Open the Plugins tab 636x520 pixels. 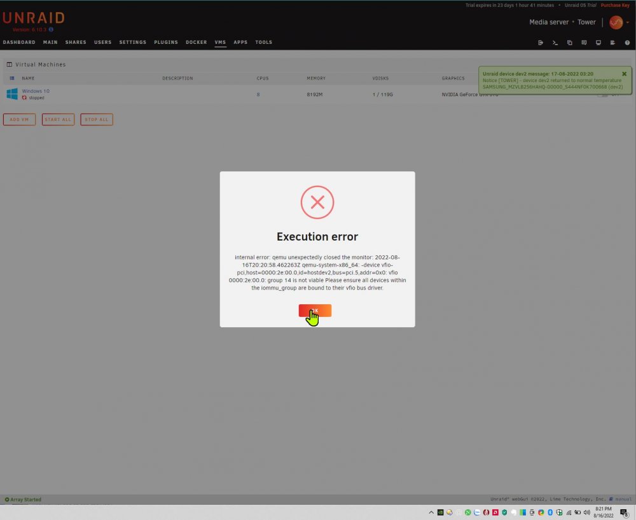coord(166,42)
